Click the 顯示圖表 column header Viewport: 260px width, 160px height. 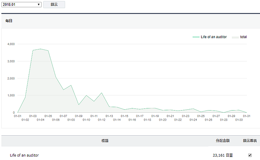(x=250, y=141)
